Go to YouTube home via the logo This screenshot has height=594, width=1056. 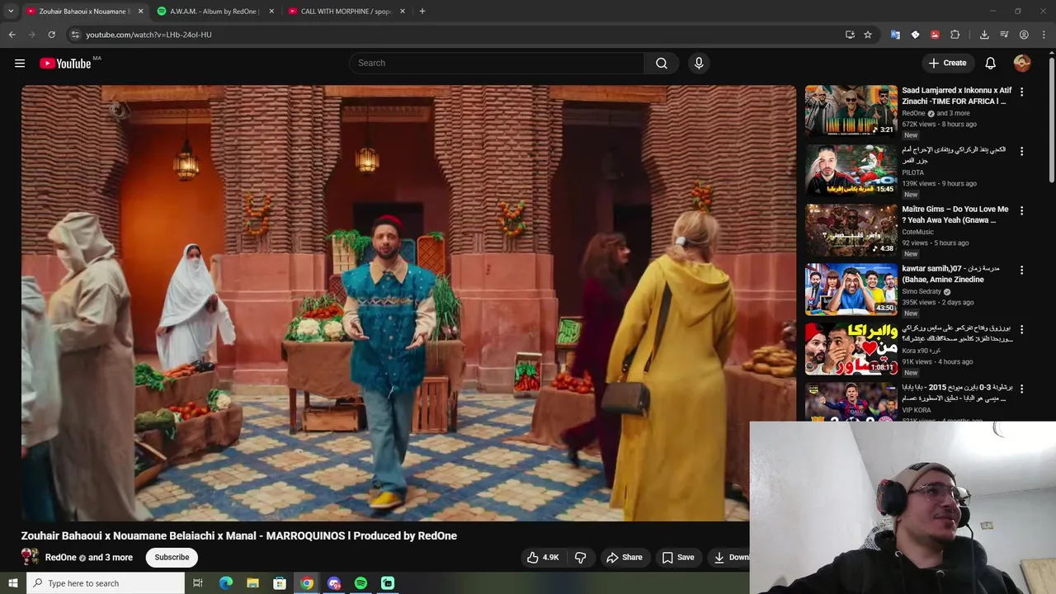[65, 63]
